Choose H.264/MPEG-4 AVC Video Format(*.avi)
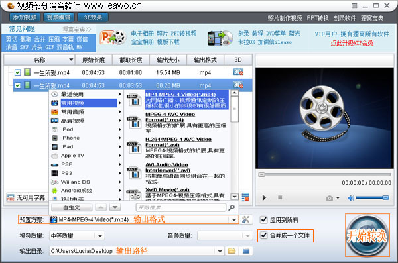This screenshot has width=398, height=263. pos(186,148)
